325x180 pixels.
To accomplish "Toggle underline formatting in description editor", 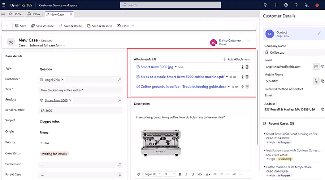I will pos(193,174).
